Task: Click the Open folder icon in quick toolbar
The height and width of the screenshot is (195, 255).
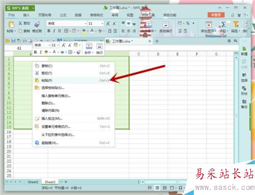Action: 8,41
